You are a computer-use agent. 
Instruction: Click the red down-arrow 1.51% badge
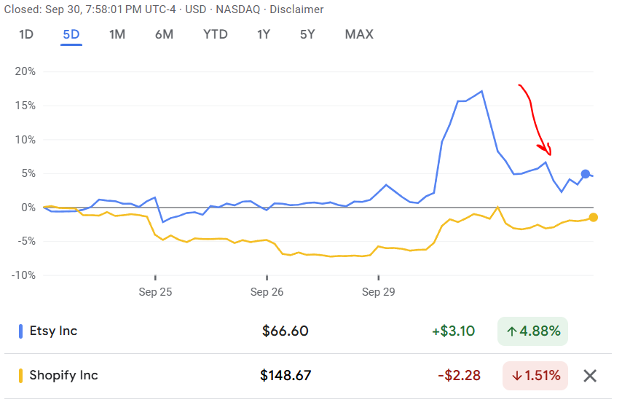tap(535, 376)
